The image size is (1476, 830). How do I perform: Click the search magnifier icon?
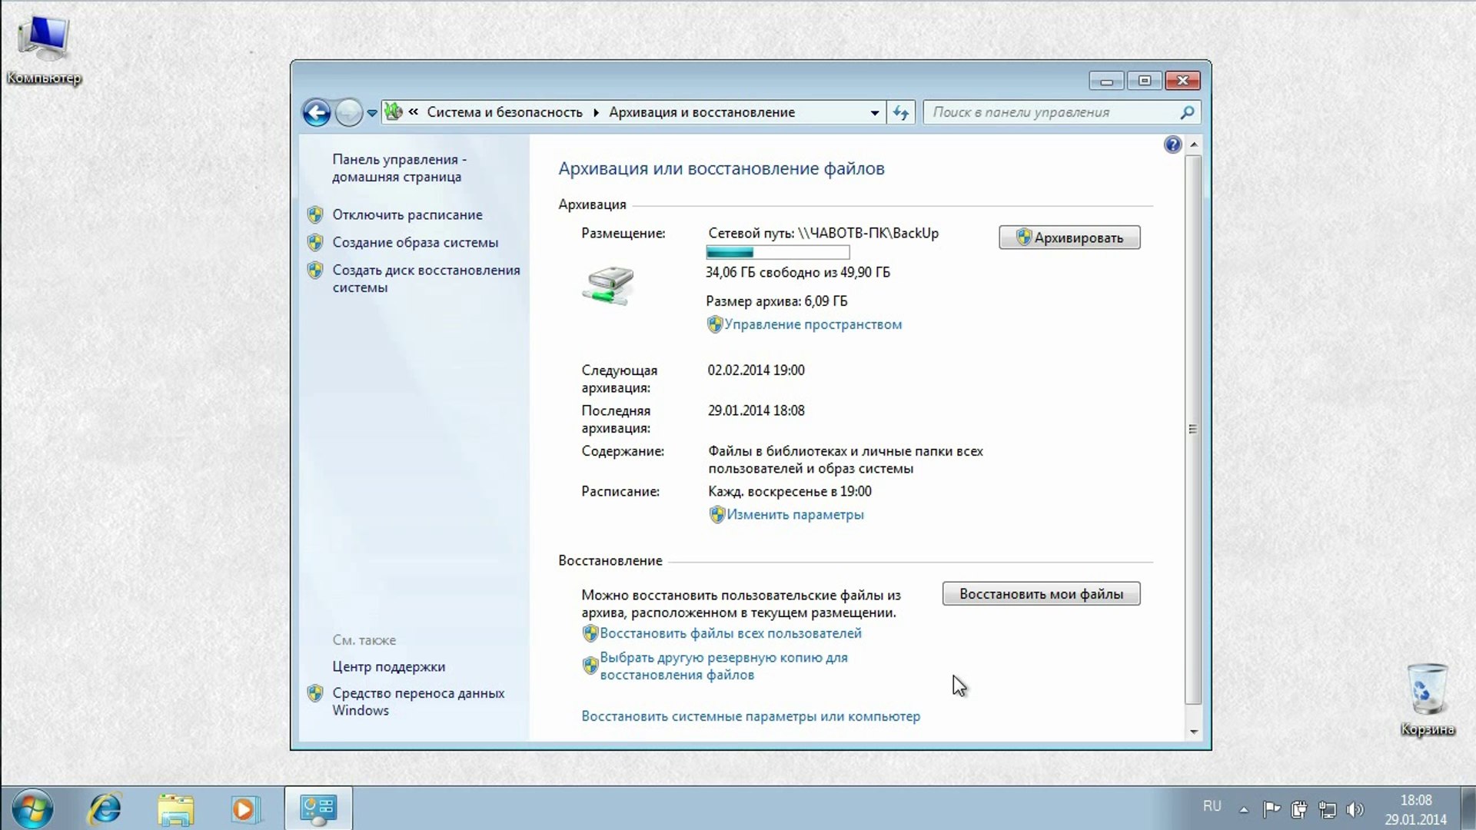click(1187, 112)
